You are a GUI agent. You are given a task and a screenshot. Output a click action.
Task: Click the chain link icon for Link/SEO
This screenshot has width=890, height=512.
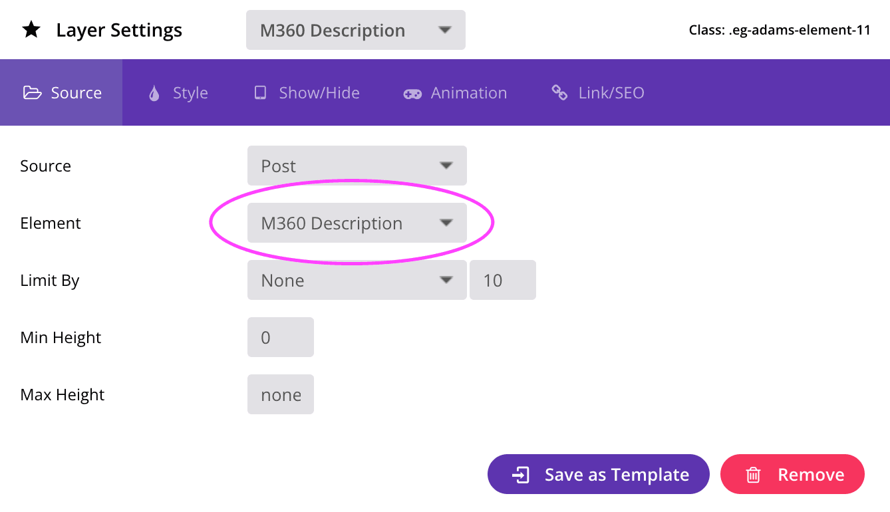click(x=559, y=92)
